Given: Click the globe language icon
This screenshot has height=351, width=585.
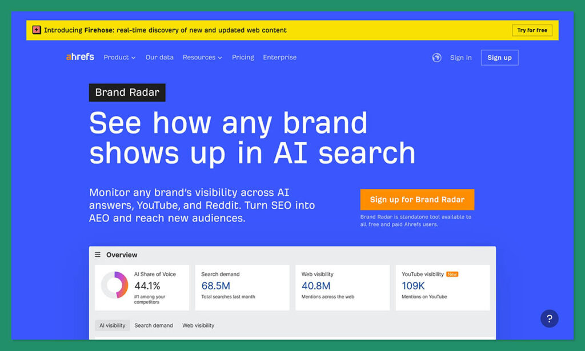Looking at the screenshot, I should coord(436,57).
